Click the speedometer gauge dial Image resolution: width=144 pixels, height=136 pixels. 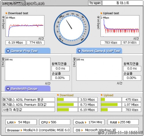(x=72, y=28)
